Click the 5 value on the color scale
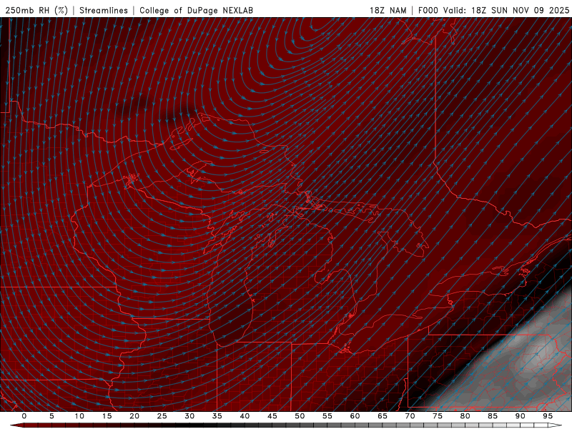 tap(51, 416)
